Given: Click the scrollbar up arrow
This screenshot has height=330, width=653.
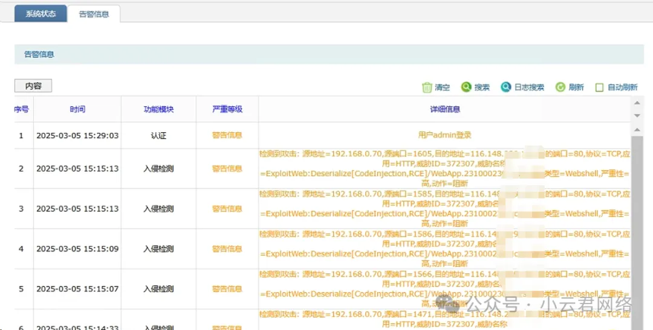Looking at the screenshot, I should (637, 103).
